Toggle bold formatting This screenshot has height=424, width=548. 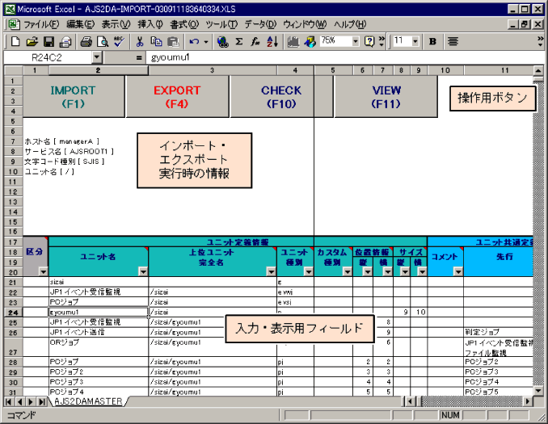tap(432, 41)
